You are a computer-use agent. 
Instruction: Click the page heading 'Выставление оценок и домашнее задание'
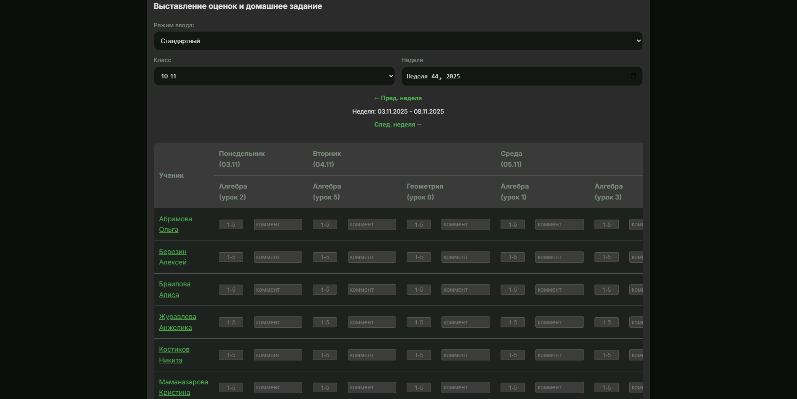[238, 6]
